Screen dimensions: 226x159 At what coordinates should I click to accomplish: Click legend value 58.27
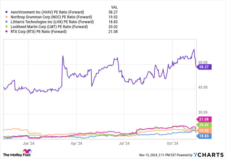point(113,12)
